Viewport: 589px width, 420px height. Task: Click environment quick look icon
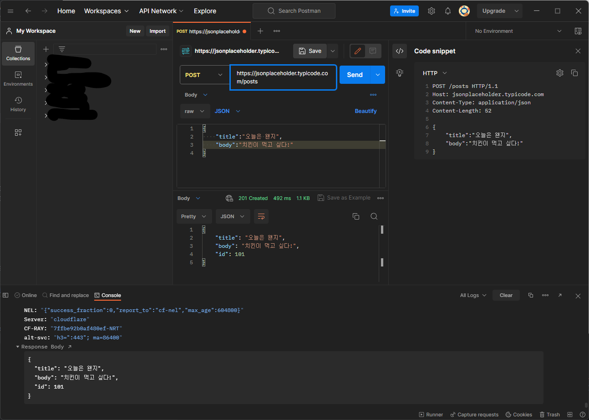(x=578, y=31)
